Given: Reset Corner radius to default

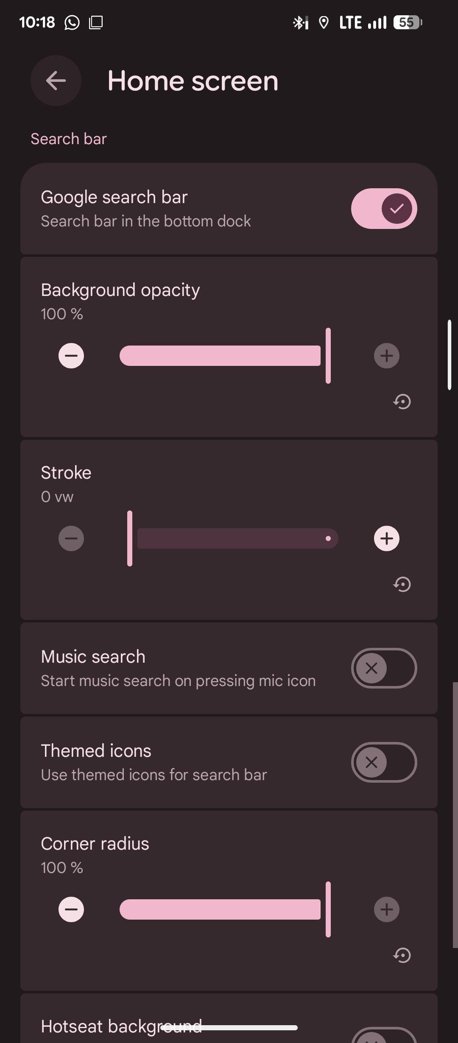Looking at the screenshot, I should pos(402,955).
